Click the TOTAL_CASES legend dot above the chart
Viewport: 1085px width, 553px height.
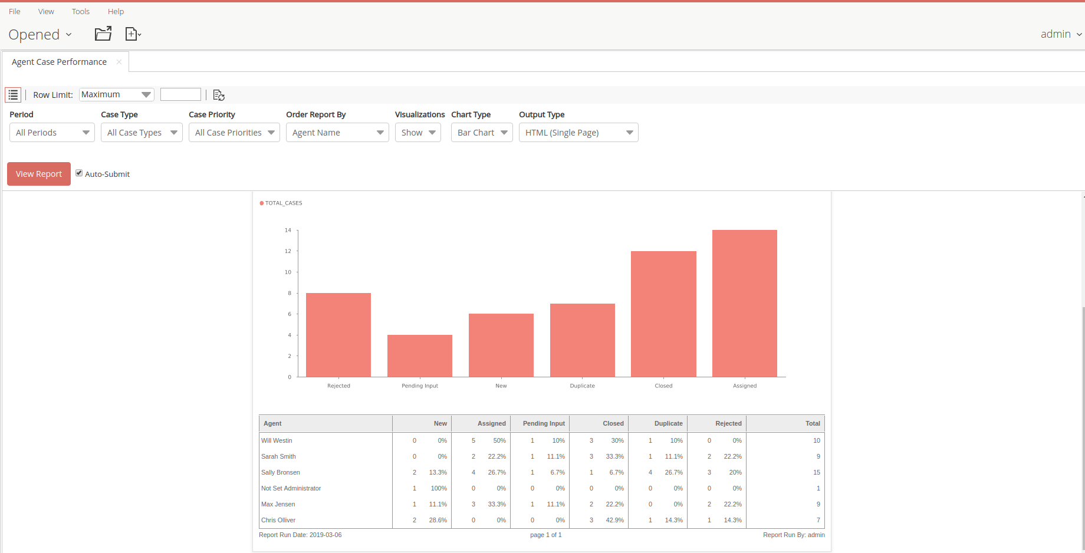262,202
